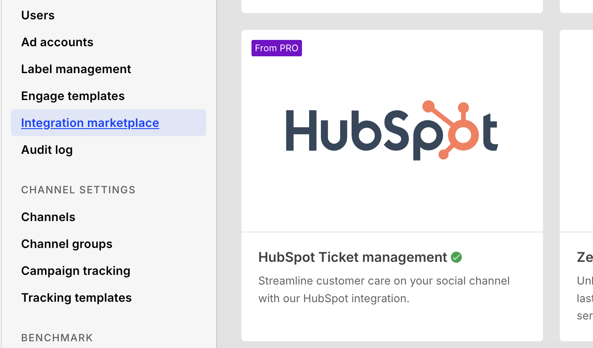The height and width of the screenshot is (348, 593).
Task: Go to Ad accounts
Action: (x=57, y=42)
